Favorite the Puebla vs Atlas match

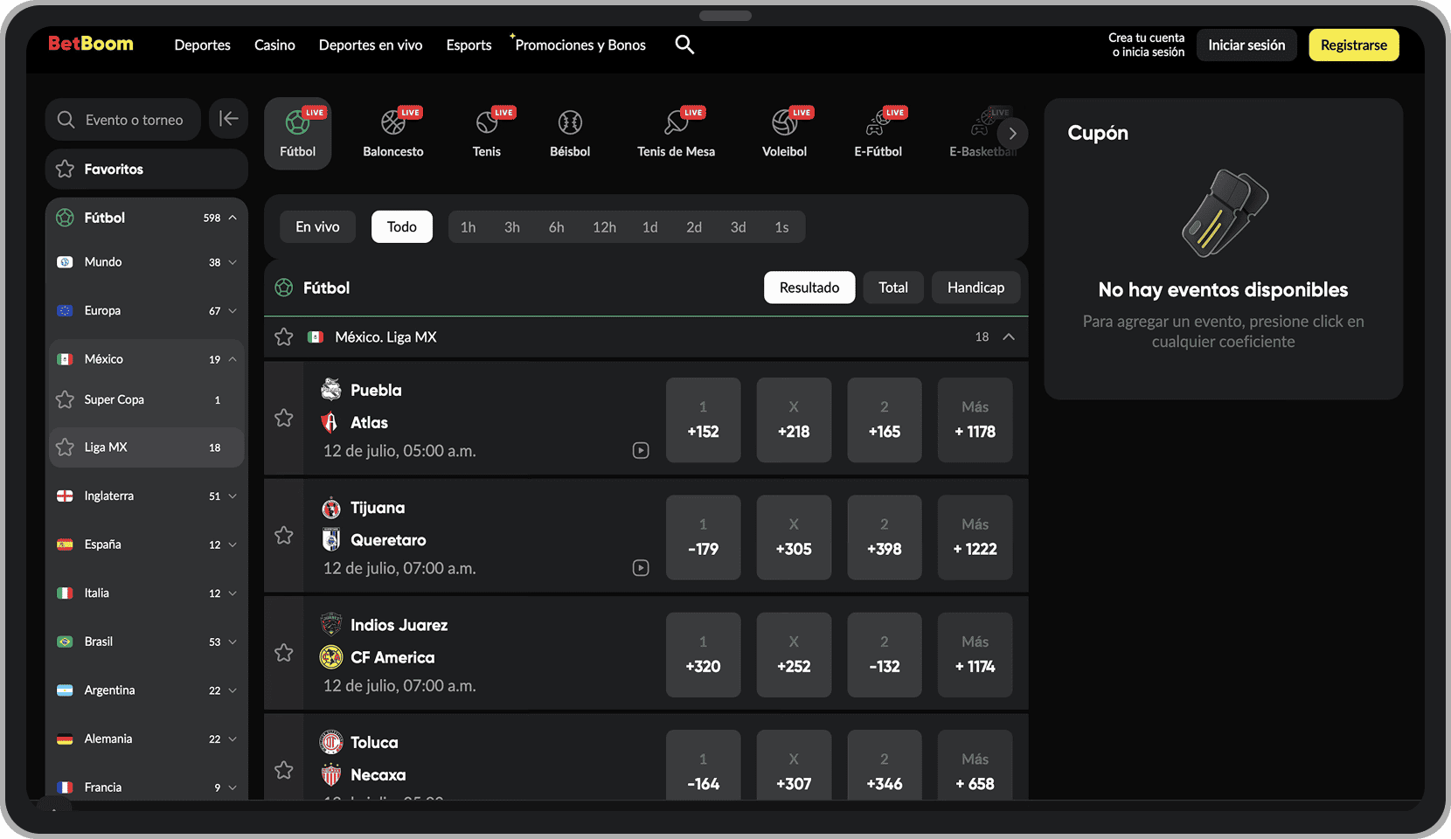pos(284,419)
